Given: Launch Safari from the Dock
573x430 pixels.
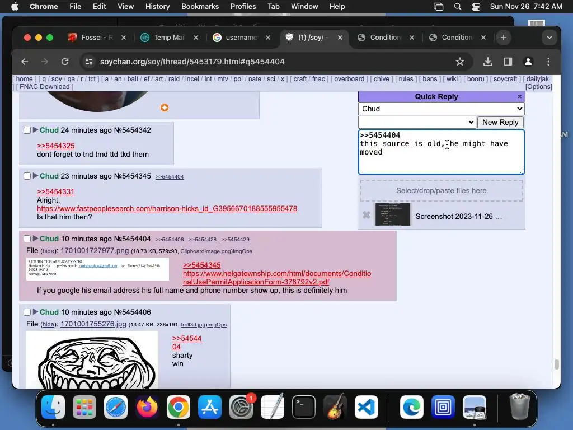Looking at the screenshot, I should [x=116, y=407].
